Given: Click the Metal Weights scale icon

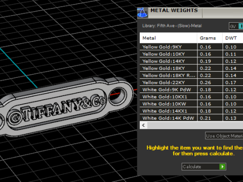Looking at the screenshot, I should pyautogui.click(x=143, y=13).
